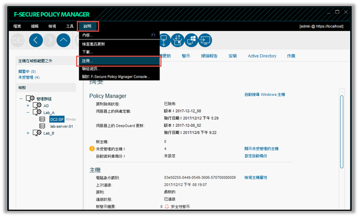
Task: Choose 聯絡資訊... in the help menu
Action: coord(119,69)
